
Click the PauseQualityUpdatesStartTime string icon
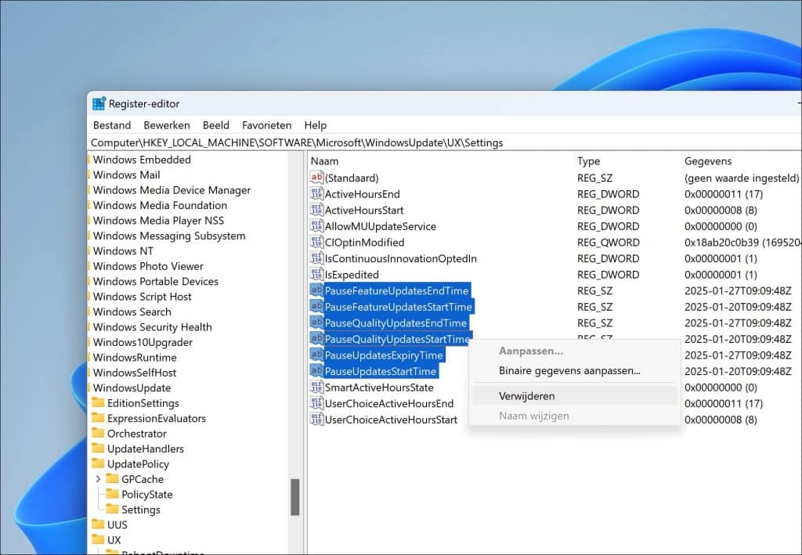coord(316,339)
